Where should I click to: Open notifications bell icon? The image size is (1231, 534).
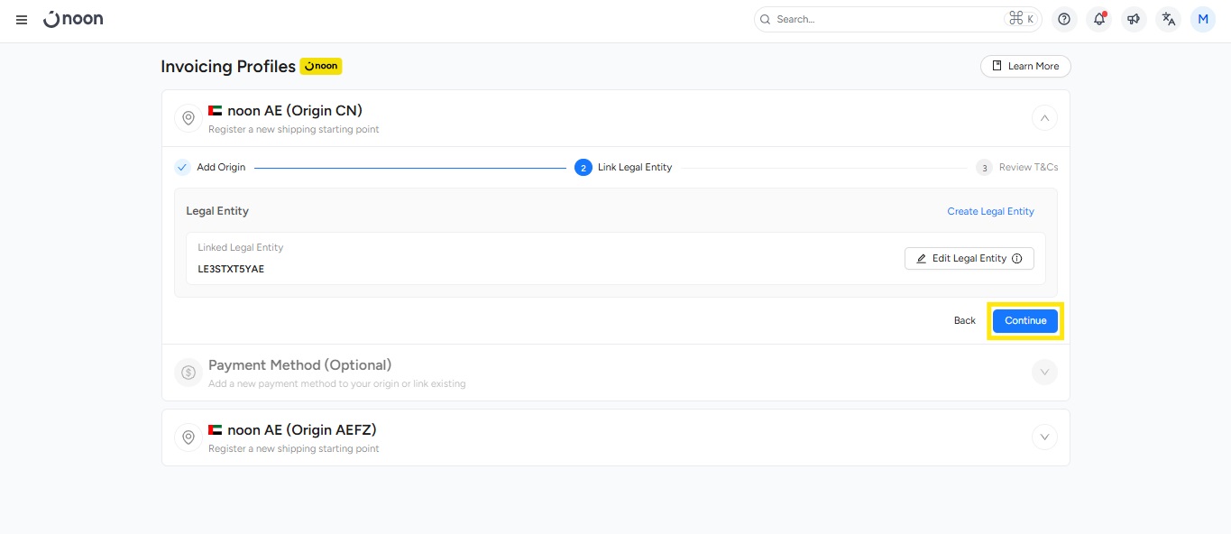point(1098,19)
